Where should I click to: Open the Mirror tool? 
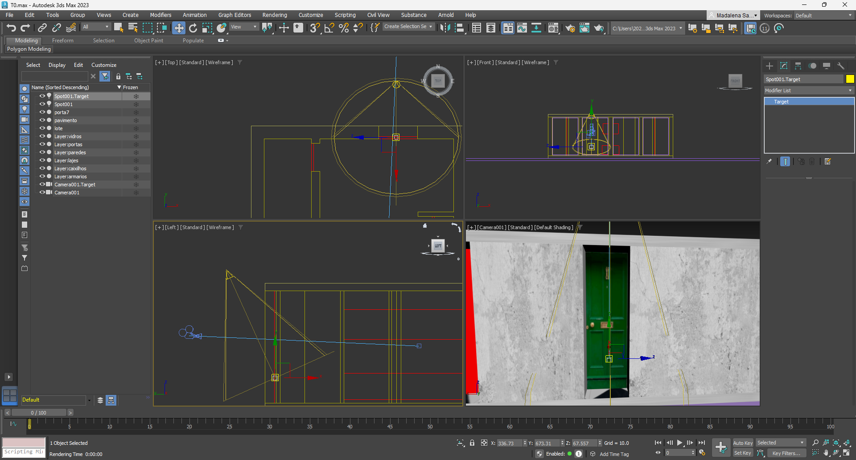tap(445, 28)
